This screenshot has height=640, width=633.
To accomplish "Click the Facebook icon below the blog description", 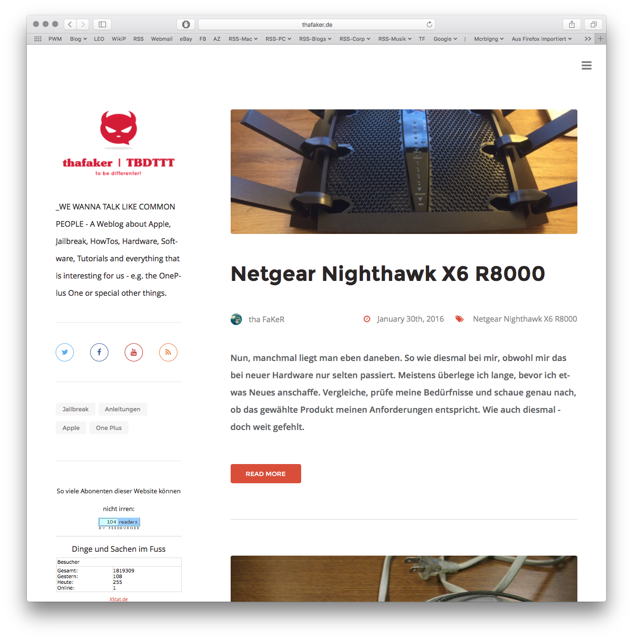I will 99,352.
